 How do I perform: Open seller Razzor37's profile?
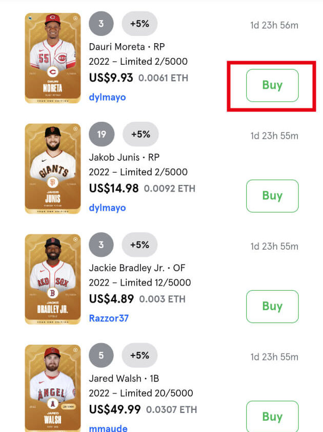pyautogui.click(x=109, y=318)
